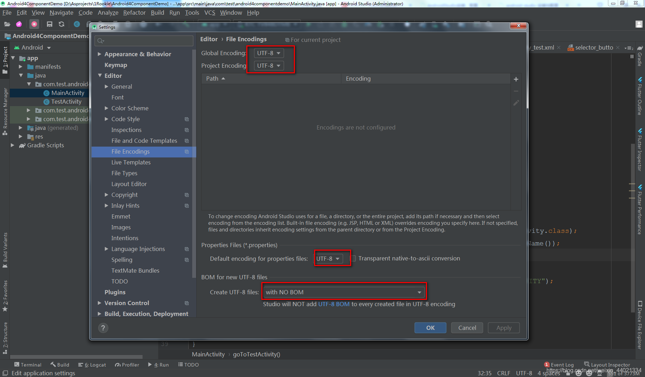Open the Terminal tool window
This screenshot has height=377, width=645.
click(28, 365)
